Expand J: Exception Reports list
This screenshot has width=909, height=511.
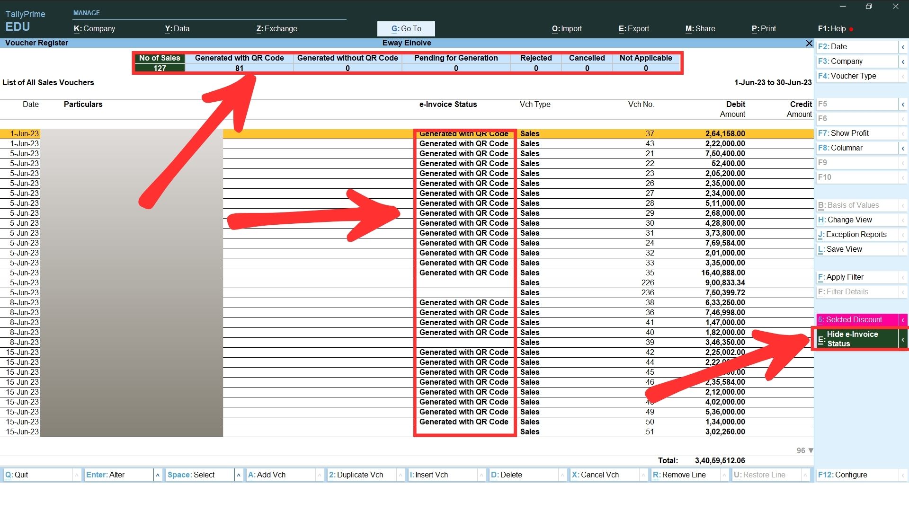tap(856, 235)
